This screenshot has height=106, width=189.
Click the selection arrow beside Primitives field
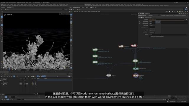pyautogui.click(x=187, y=20)
